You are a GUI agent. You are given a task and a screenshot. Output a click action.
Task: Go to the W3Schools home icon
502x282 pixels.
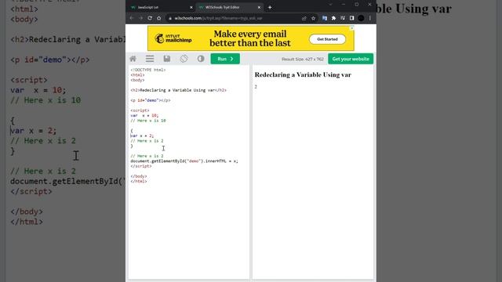click(133, 59)
